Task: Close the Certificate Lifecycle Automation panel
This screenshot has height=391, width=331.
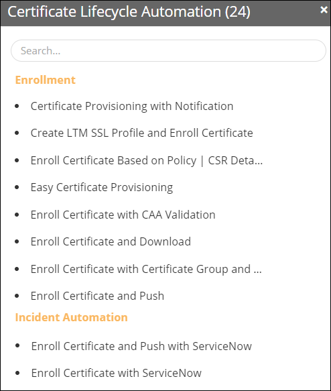Action: [x=324, y=10]
